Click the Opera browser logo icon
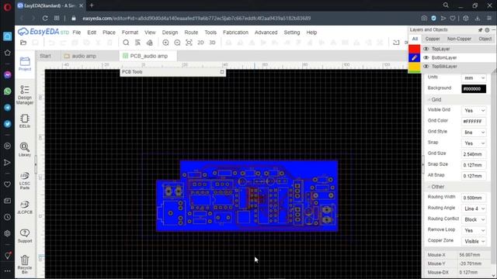 point(7,7)
